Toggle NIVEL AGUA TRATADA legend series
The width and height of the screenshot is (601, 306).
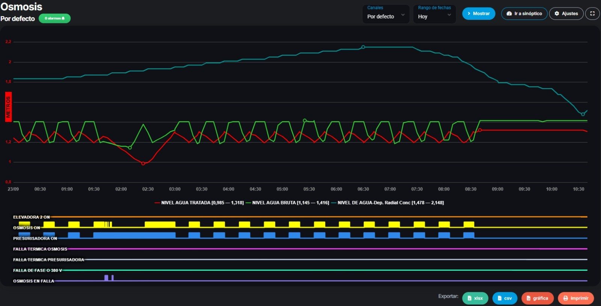tap(199, 202)
